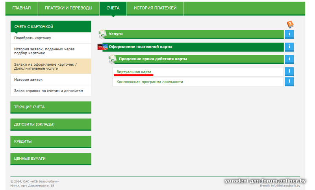The width and height of the screenshot is (315, 190).
Task: Click info icon for Услуги row
Action: click(289, 34)
